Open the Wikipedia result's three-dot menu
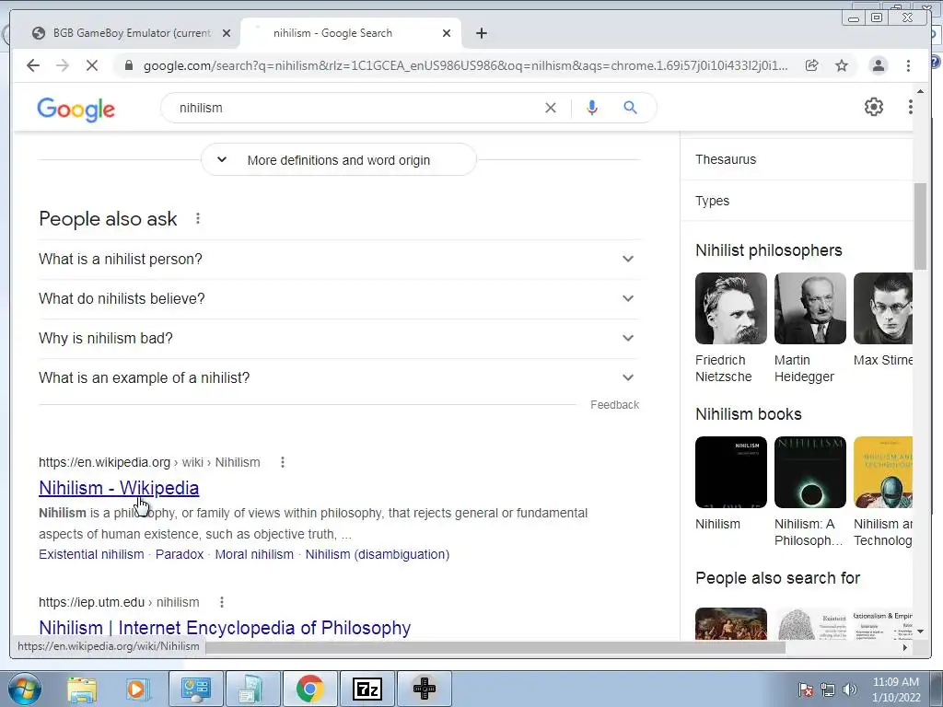The height and width of the screenshot is (707, 943). [x=283, y=462]
